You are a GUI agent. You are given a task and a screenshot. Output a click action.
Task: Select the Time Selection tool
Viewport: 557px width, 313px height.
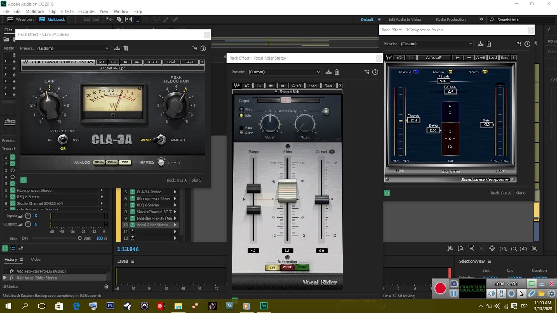pyautogui.click(x=138, y=19)
